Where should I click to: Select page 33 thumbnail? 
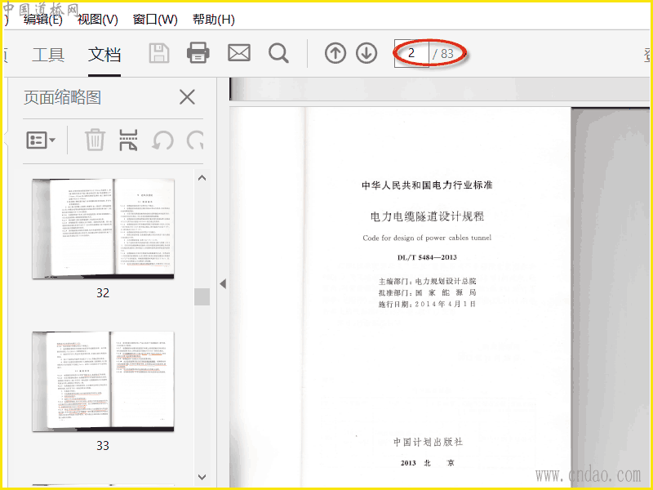tap(104, 381)
